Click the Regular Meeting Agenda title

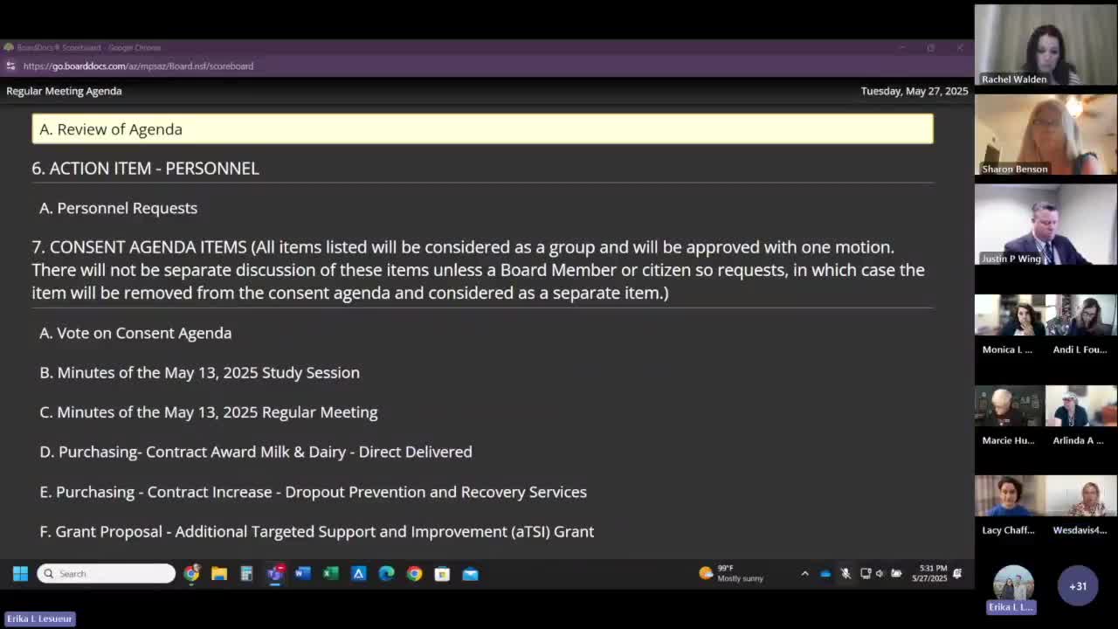point(64,91)
